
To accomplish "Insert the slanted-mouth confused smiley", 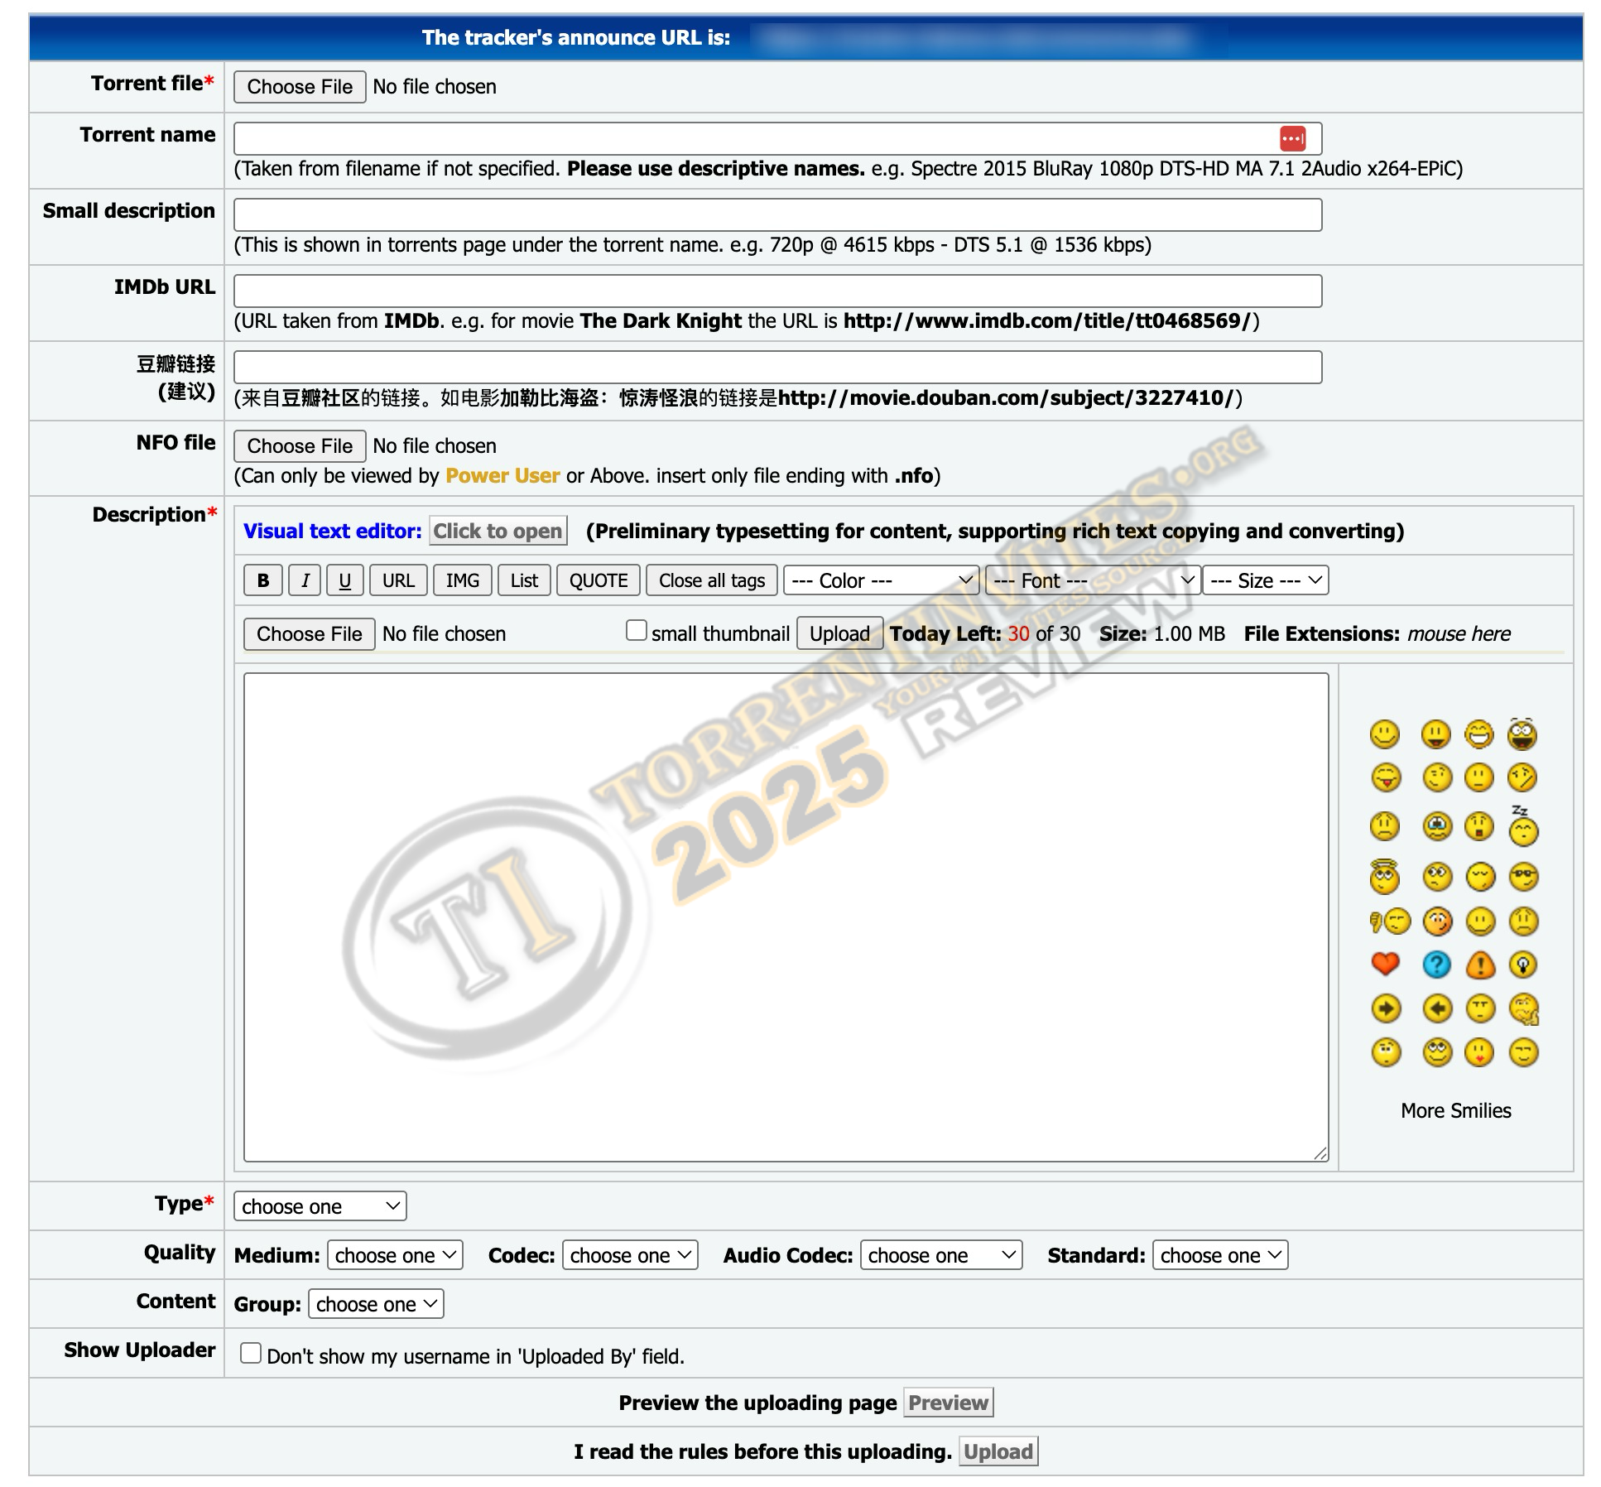I will (x=1522, y=778).
